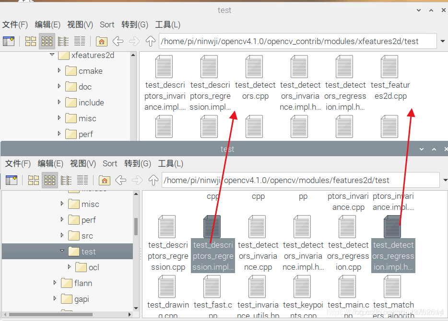
Task: Expand the src folder in lower tree
Action: pos(62,235)
